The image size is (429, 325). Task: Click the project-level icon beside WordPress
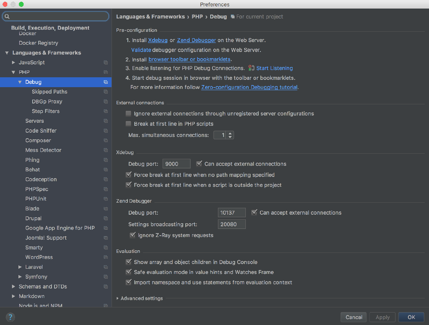106,258
